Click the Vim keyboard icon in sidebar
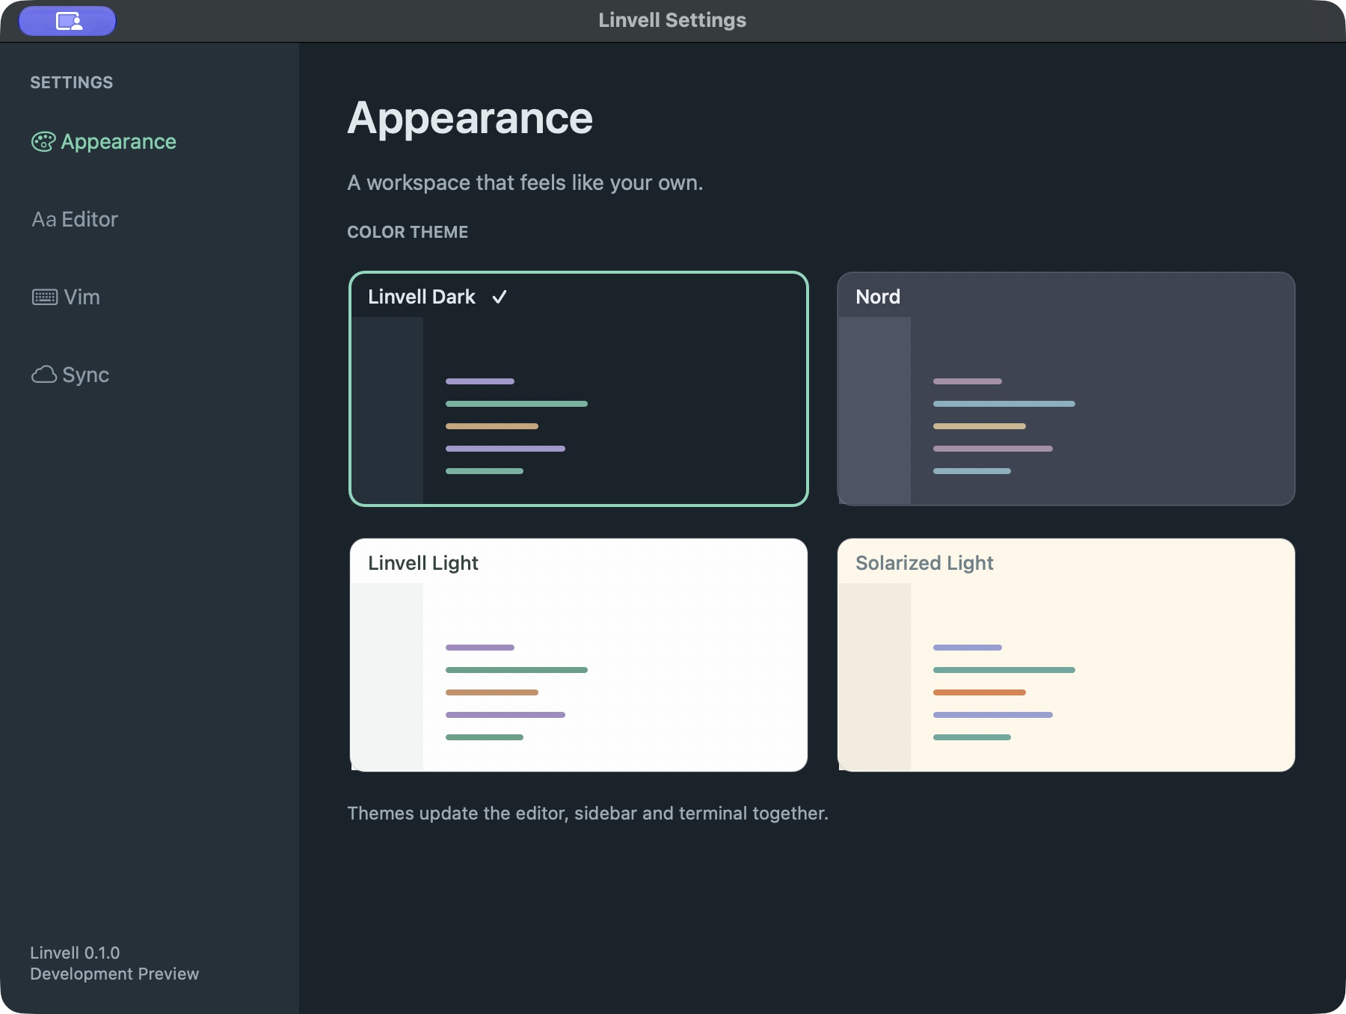Image resolution: width=1346 pixels, height=1014 pixels. pos(45,298)
